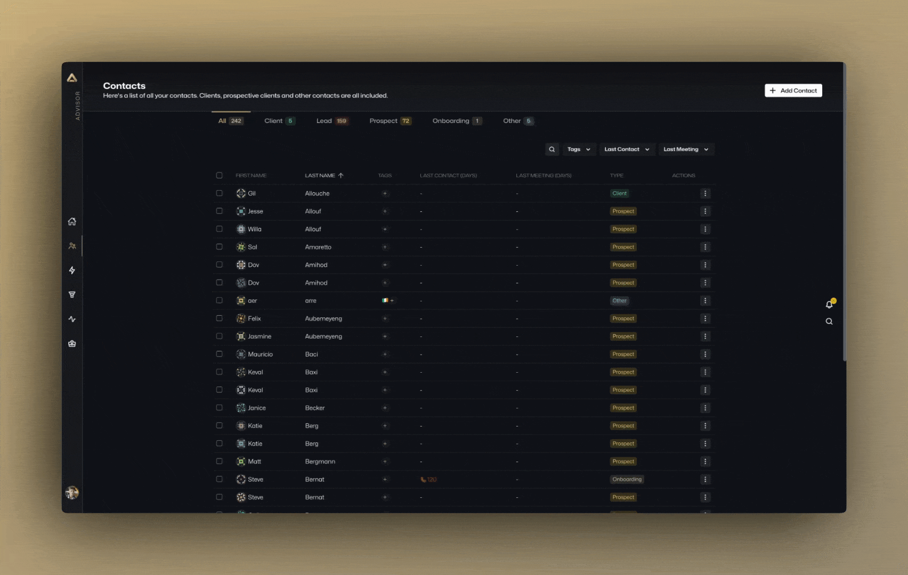The image size is (908, 575).
Task: Click the last name Amaretto
Action: coord(318,247)
